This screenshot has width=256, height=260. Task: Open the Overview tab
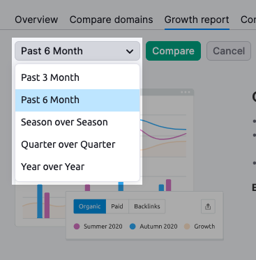coord(36,20)
